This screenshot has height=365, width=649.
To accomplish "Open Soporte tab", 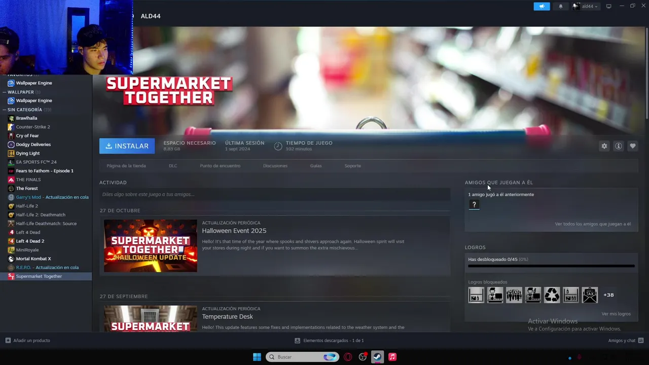I will (x=353, y=166).
